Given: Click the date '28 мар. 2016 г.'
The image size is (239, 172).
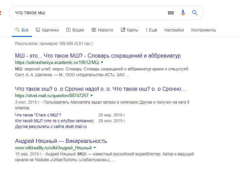Looking at the screenshot, I should [112, 115].
